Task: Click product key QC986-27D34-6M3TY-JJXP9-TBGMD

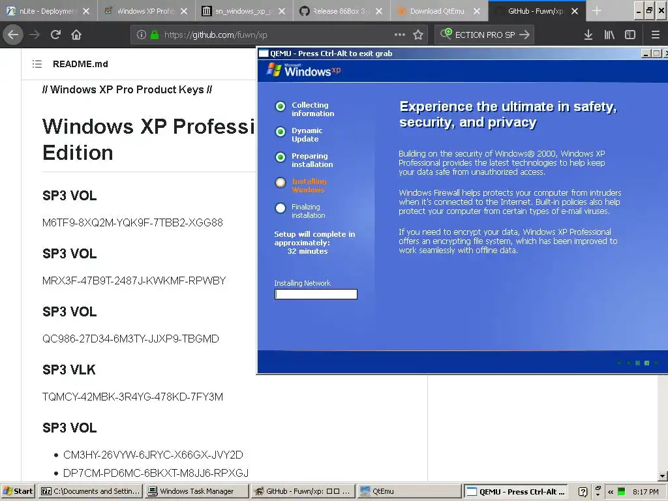Action: (x=130, y=339)
